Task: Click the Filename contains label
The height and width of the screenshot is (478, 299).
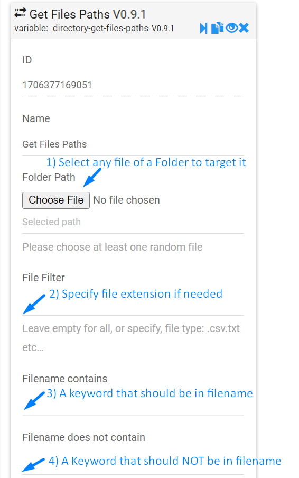Action: pos(65,379)
